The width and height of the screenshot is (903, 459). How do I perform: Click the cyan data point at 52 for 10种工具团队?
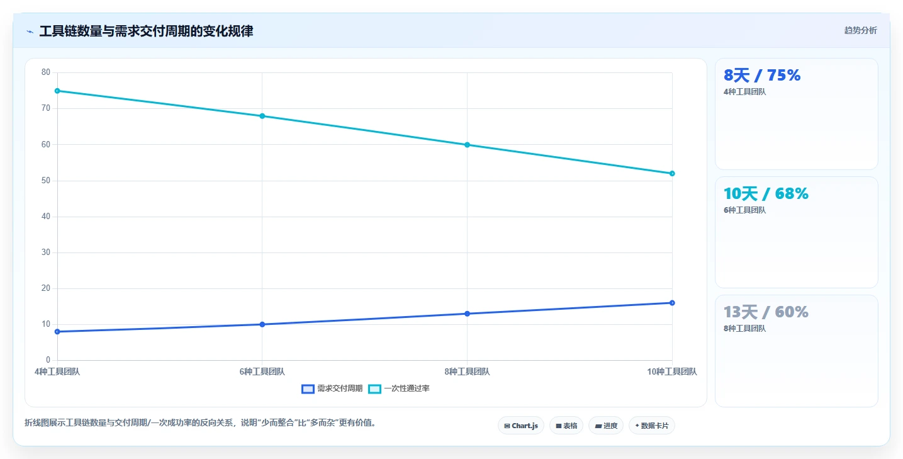[672, 173]
